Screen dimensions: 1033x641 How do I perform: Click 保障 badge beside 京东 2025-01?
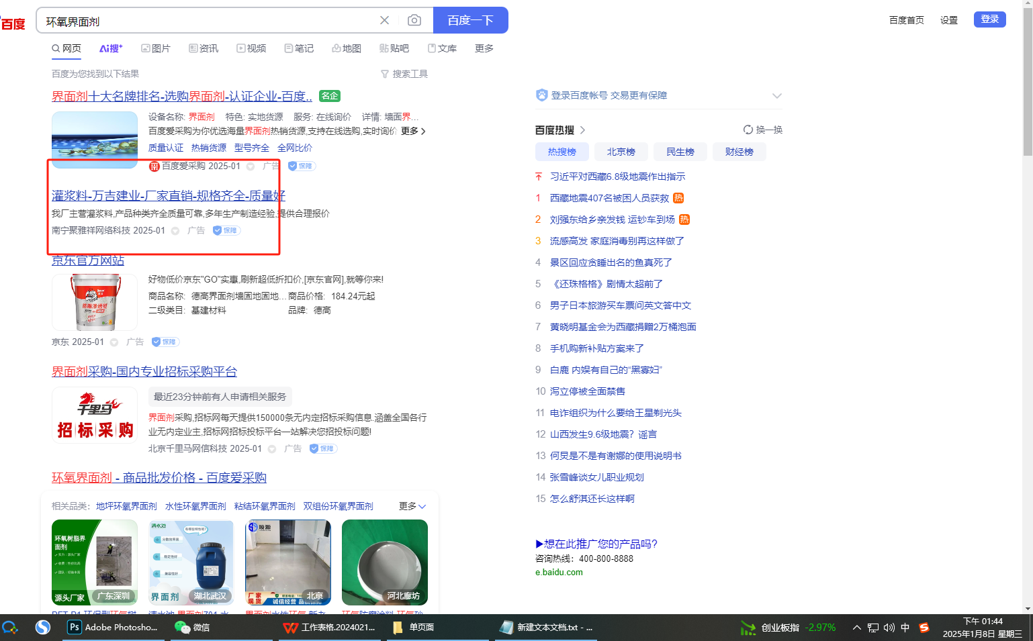[165, 342]
